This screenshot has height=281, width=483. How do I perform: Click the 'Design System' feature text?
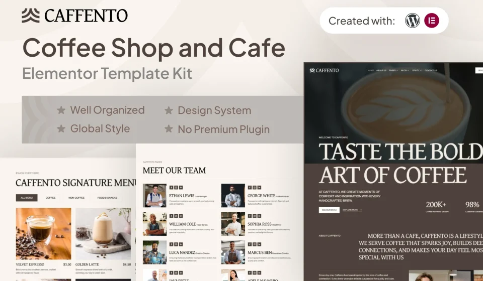[x=214, y=110]
